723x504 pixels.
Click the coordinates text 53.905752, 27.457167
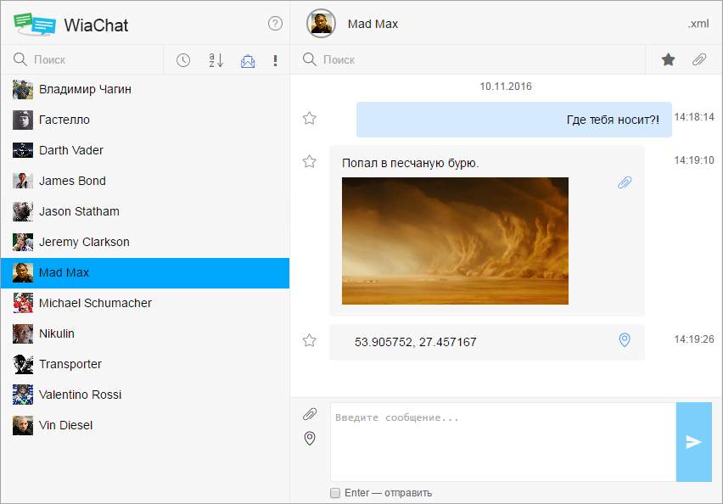416,342
